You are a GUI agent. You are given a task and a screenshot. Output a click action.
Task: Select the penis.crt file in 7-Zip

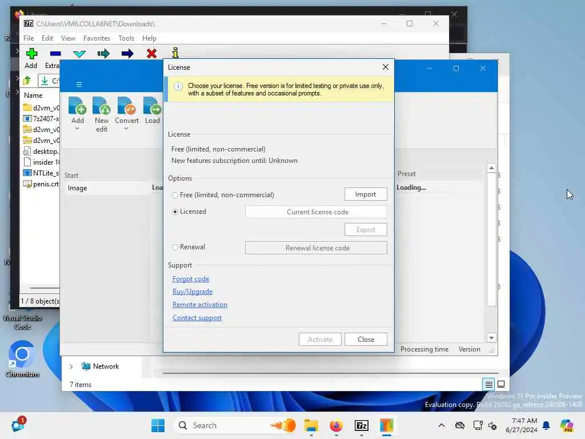[x=41, y=184]
